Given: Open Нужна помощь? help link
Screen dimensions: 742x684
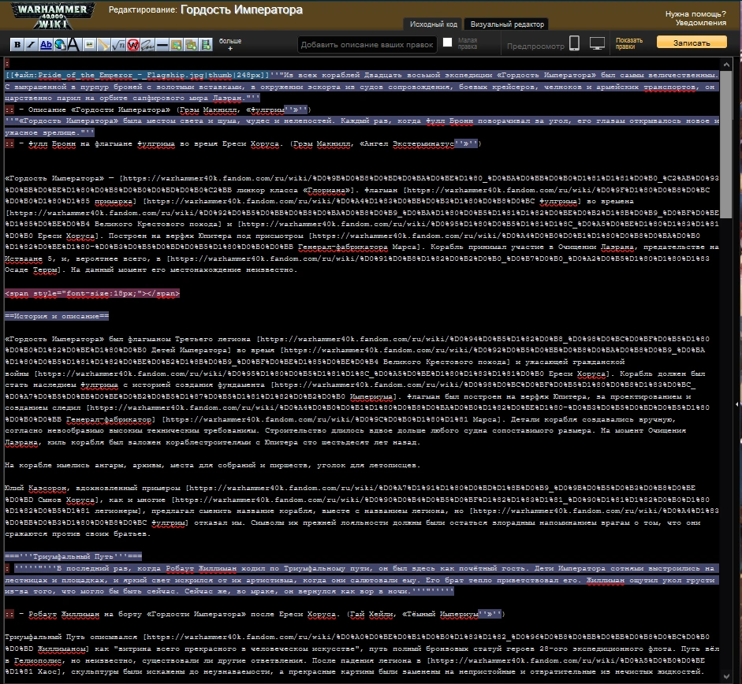Looking at the screenshot, I should coord(695,13).
